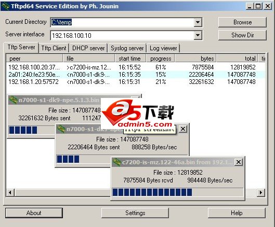Screen dimensions: 275x227
Task: Sort by the peer column header
Action: click(34, 59)
